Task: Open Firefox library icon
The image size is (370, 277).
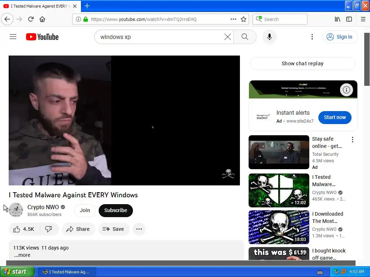Action: (x=337, y=19)
